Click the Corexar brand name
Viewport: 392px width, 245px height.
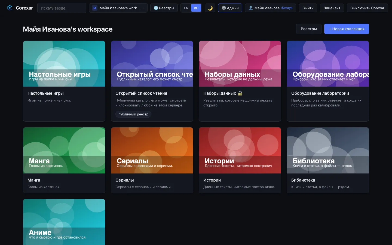24,8
